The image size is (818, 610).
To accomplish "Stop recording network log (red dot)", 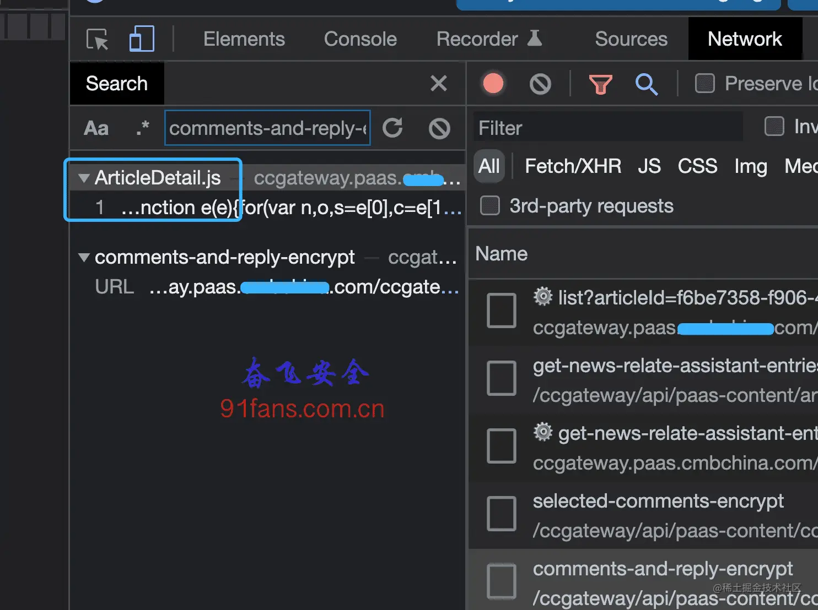I will pos(493,84).
